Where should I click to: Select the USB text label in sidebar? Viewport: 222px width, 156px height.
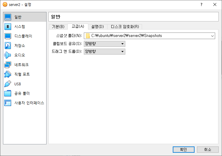pyautogui.click(x=18, y=84)
